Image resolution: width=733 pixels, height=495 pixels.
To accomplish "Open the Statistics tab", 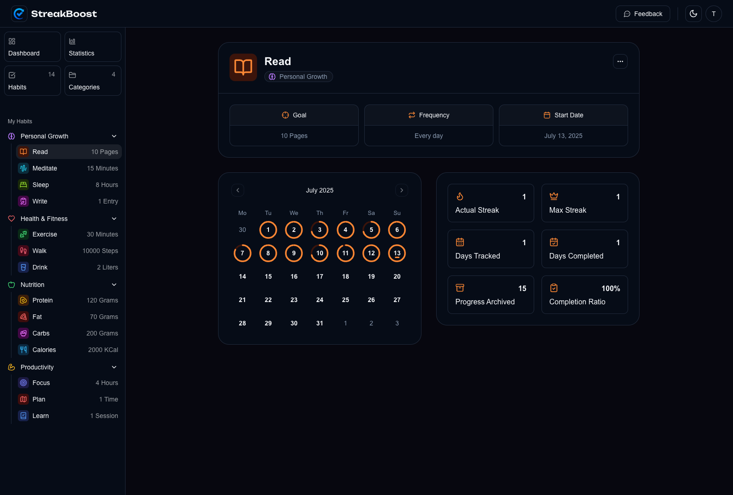I will (93, 47).
